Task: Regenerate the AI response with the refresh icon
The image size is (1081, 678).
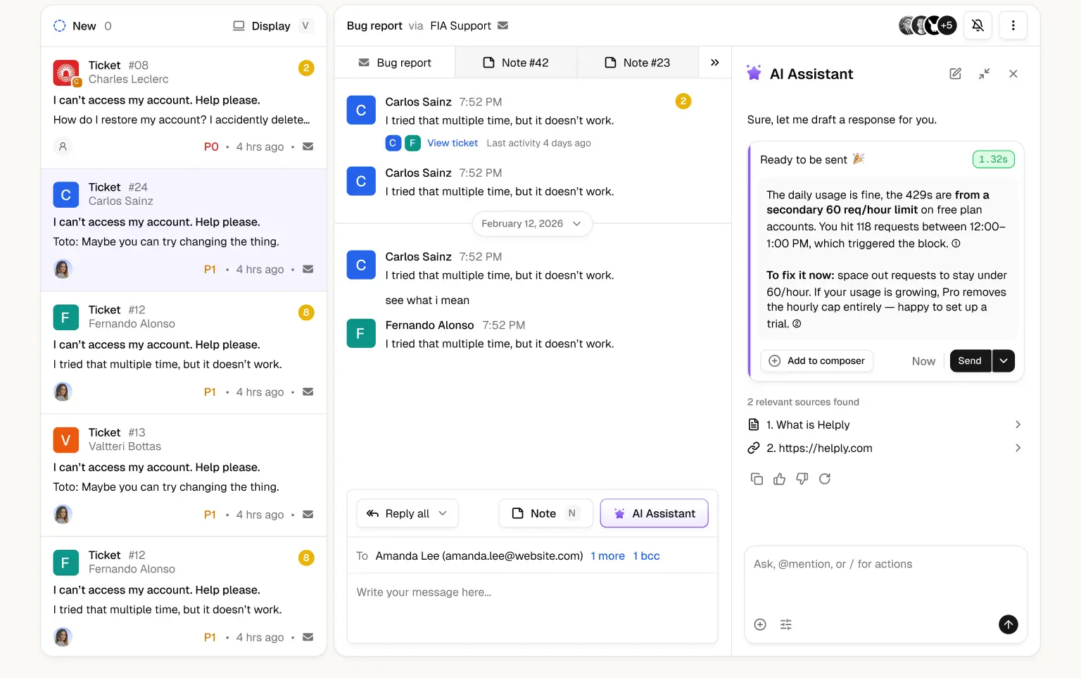Action: pos(825,479)
